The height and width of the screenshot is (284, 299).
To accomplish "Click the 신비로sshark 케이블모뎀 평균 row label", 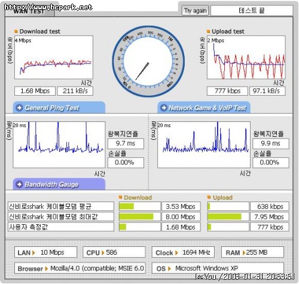I will (61, 206).
